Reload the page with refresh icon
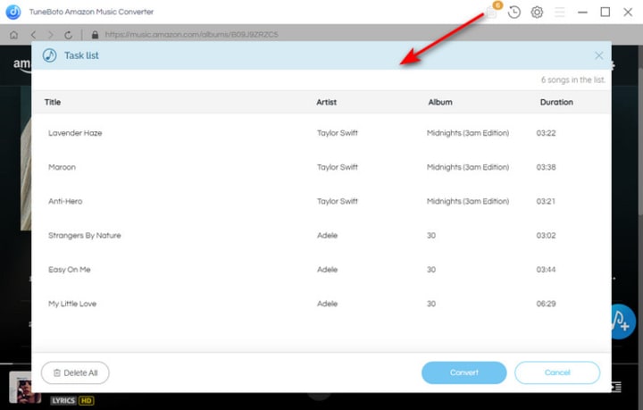This screenshot has height=410, width=643. [69, 35]
